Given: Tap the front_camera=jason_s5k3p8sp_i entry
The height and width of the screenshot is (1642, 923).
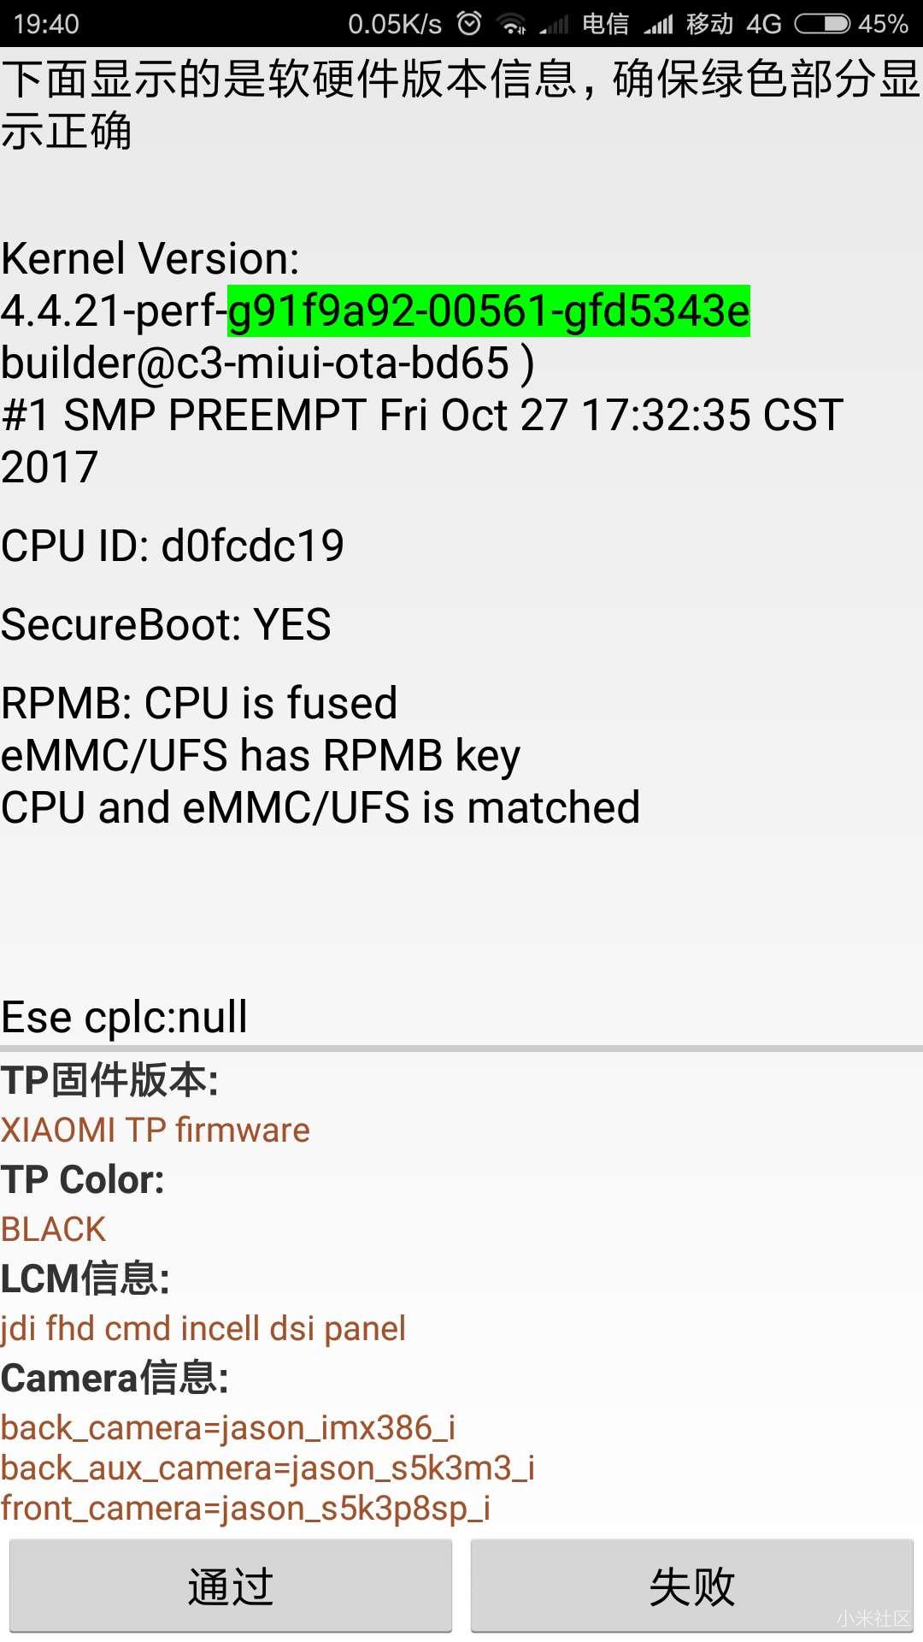Looking at the screenshot, I should [x=245, y=1508].
